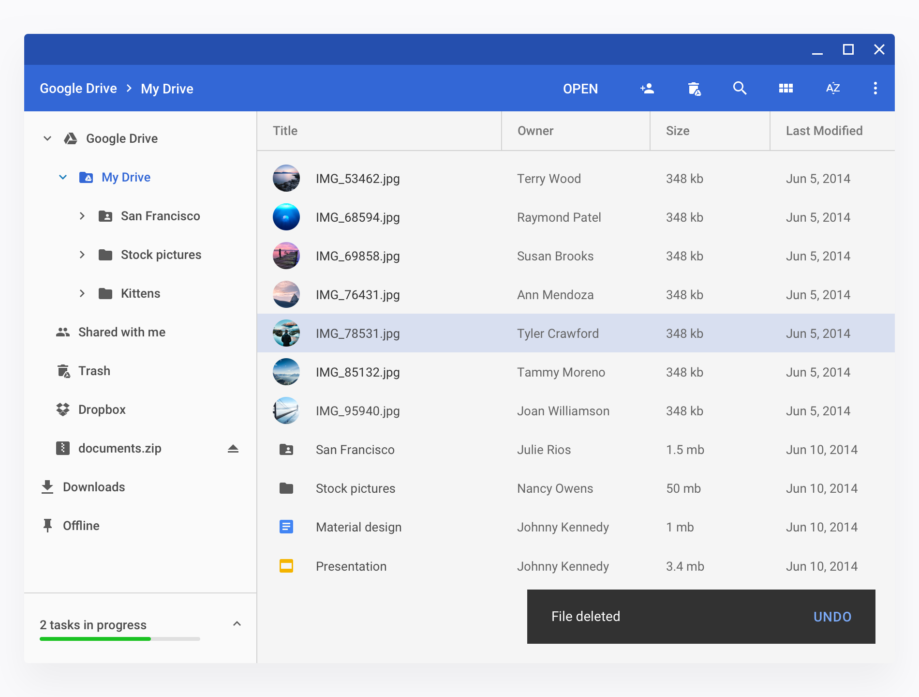919x697 pixels.
Task: Click the move to trash toolbar icon
Action: (694, 89)
